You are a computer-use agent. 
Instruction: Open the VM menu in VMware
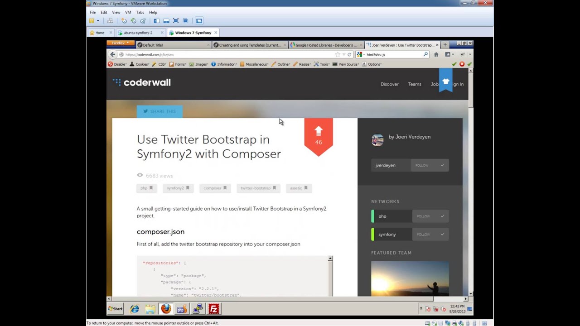128,12
